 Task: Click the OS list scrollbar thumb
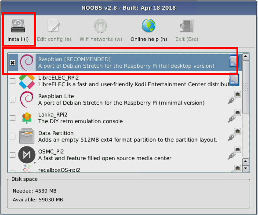pos(246,87)
